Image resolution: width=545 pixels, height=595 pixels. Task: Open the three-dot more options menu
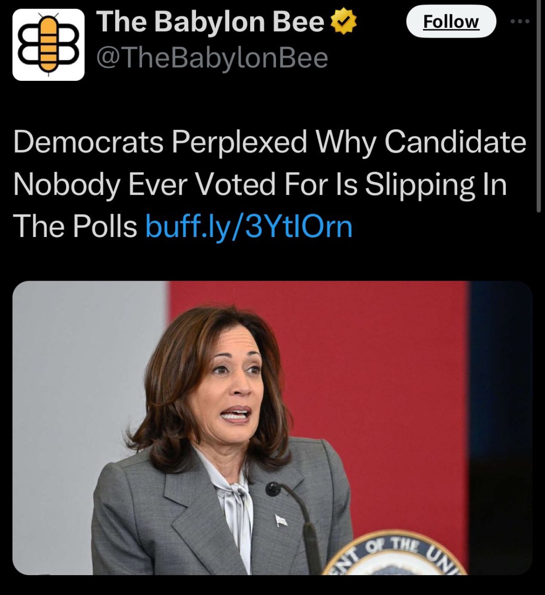[521, 21]
